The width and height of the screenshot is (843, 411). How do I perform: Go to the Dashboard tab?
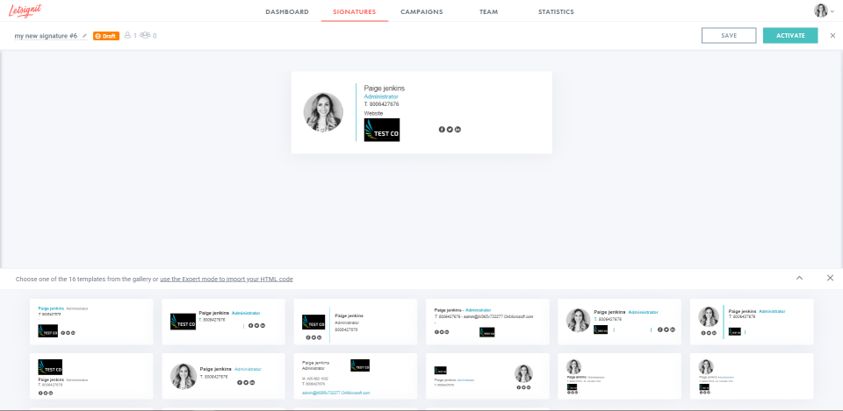tap(287, 11)
